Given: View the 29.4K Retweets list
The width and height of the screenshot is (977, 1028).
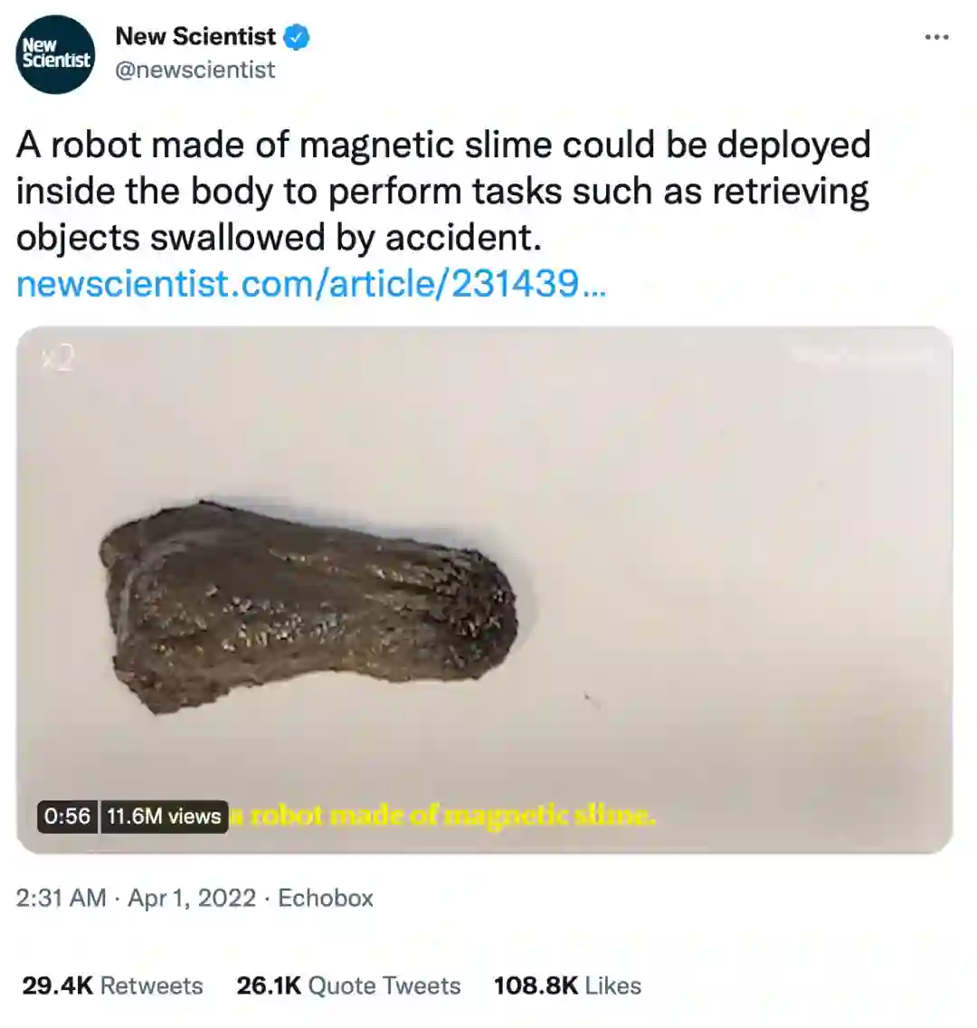Looking at the screenshot, I should (x=113, y=986).
